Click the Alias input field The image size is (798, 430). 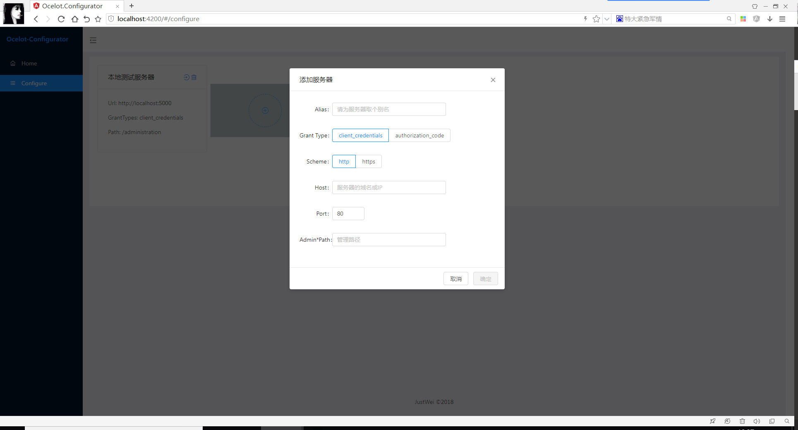click(389, 109)
